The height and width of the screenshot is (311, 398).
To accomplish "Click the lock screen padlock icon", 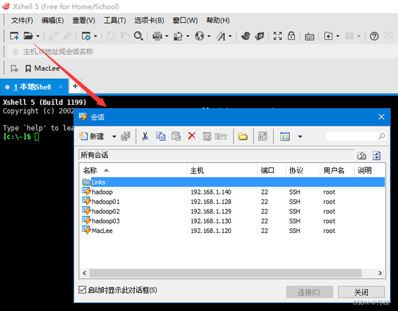I will coord(291,36).
